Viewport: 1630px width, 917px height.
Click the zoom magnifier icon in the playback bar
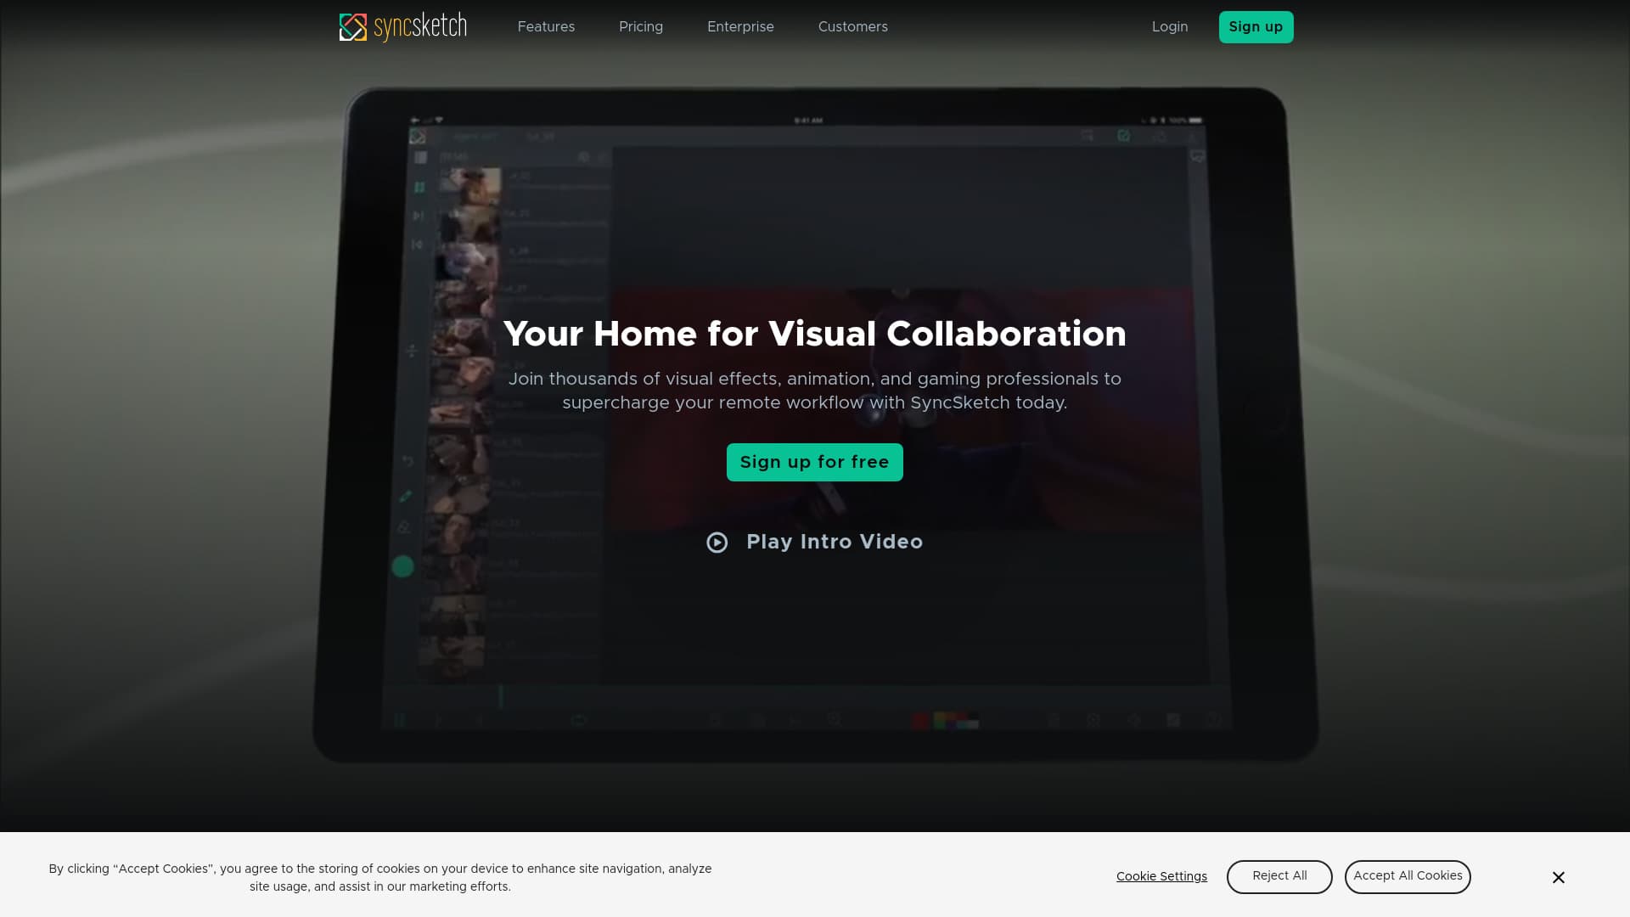(x=835, y=720)
